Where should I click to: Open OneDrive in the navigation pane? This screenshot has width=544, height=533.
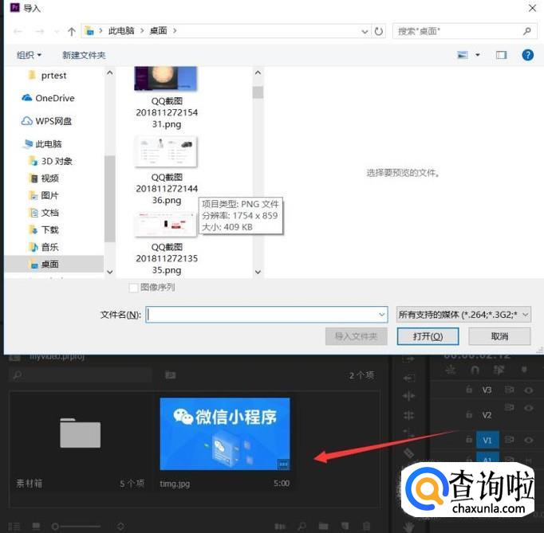[48, 99]
